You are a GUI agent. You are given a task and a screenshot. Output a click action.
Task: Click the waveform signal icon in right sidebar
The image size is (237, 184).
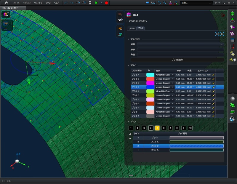pyautogui.click(x=233, y=60)
